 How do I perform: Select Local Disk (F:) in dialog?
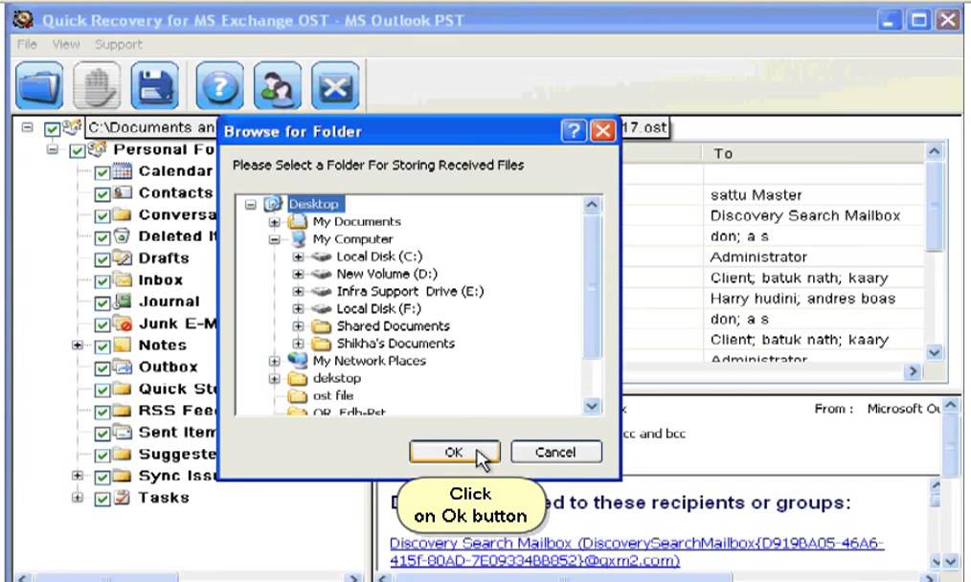[x=378, y=308]
